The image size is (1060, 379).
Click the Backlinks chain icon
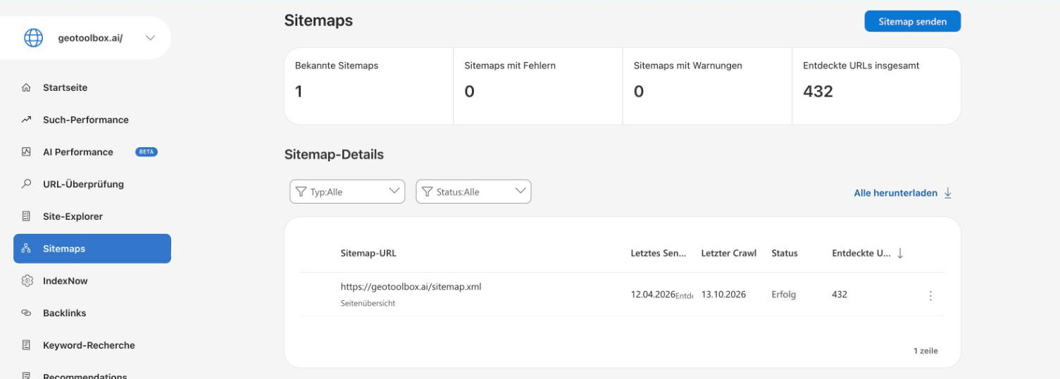(x=27, y=313)
